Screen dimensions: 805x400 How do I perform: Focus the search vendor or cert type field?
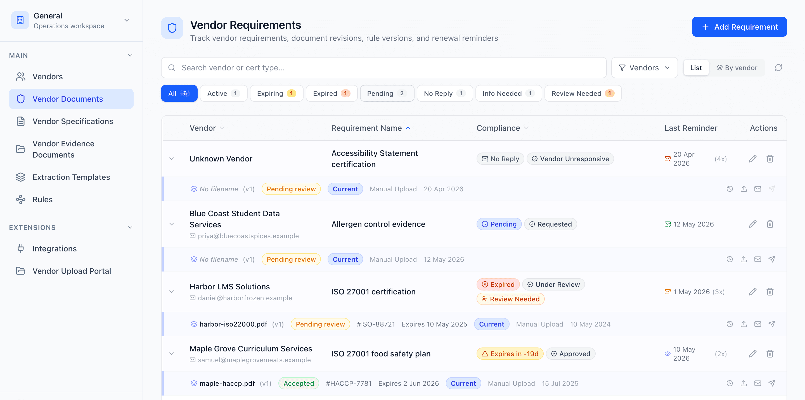pyautogui.click(x=383, y=67)
